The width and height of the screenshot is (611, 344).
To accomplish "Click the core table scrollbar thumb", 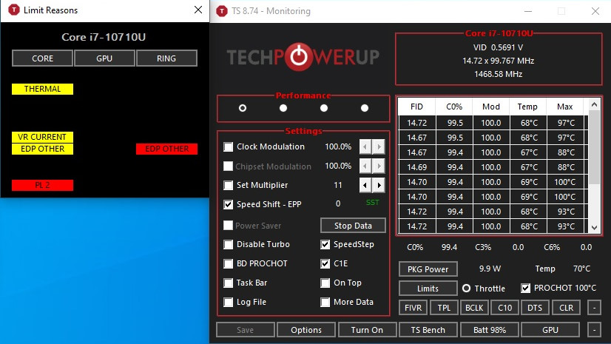I will point(594,147).
